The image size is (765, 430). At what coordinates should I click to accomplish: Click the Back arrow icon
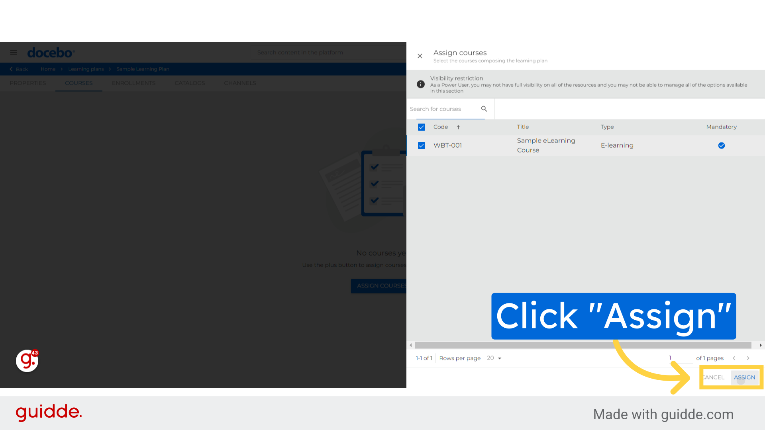click(x=10, y=69)
